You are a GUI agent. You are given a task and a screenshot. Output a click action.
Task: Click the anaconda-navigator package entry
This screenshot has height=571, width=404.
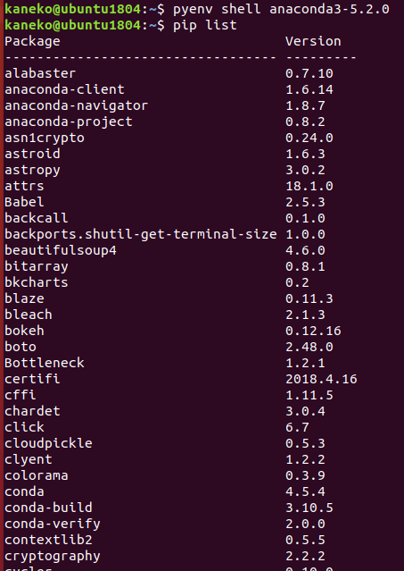click(77, 105)
